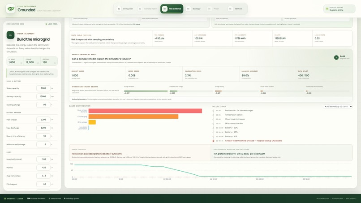Click the Brier score 0.008 value

[132, 75]
